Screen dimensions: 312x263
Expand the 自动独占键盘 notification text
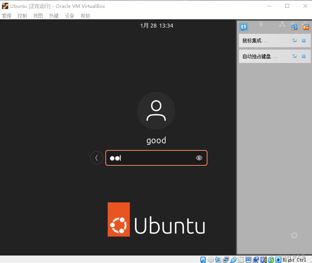(260, 56)
